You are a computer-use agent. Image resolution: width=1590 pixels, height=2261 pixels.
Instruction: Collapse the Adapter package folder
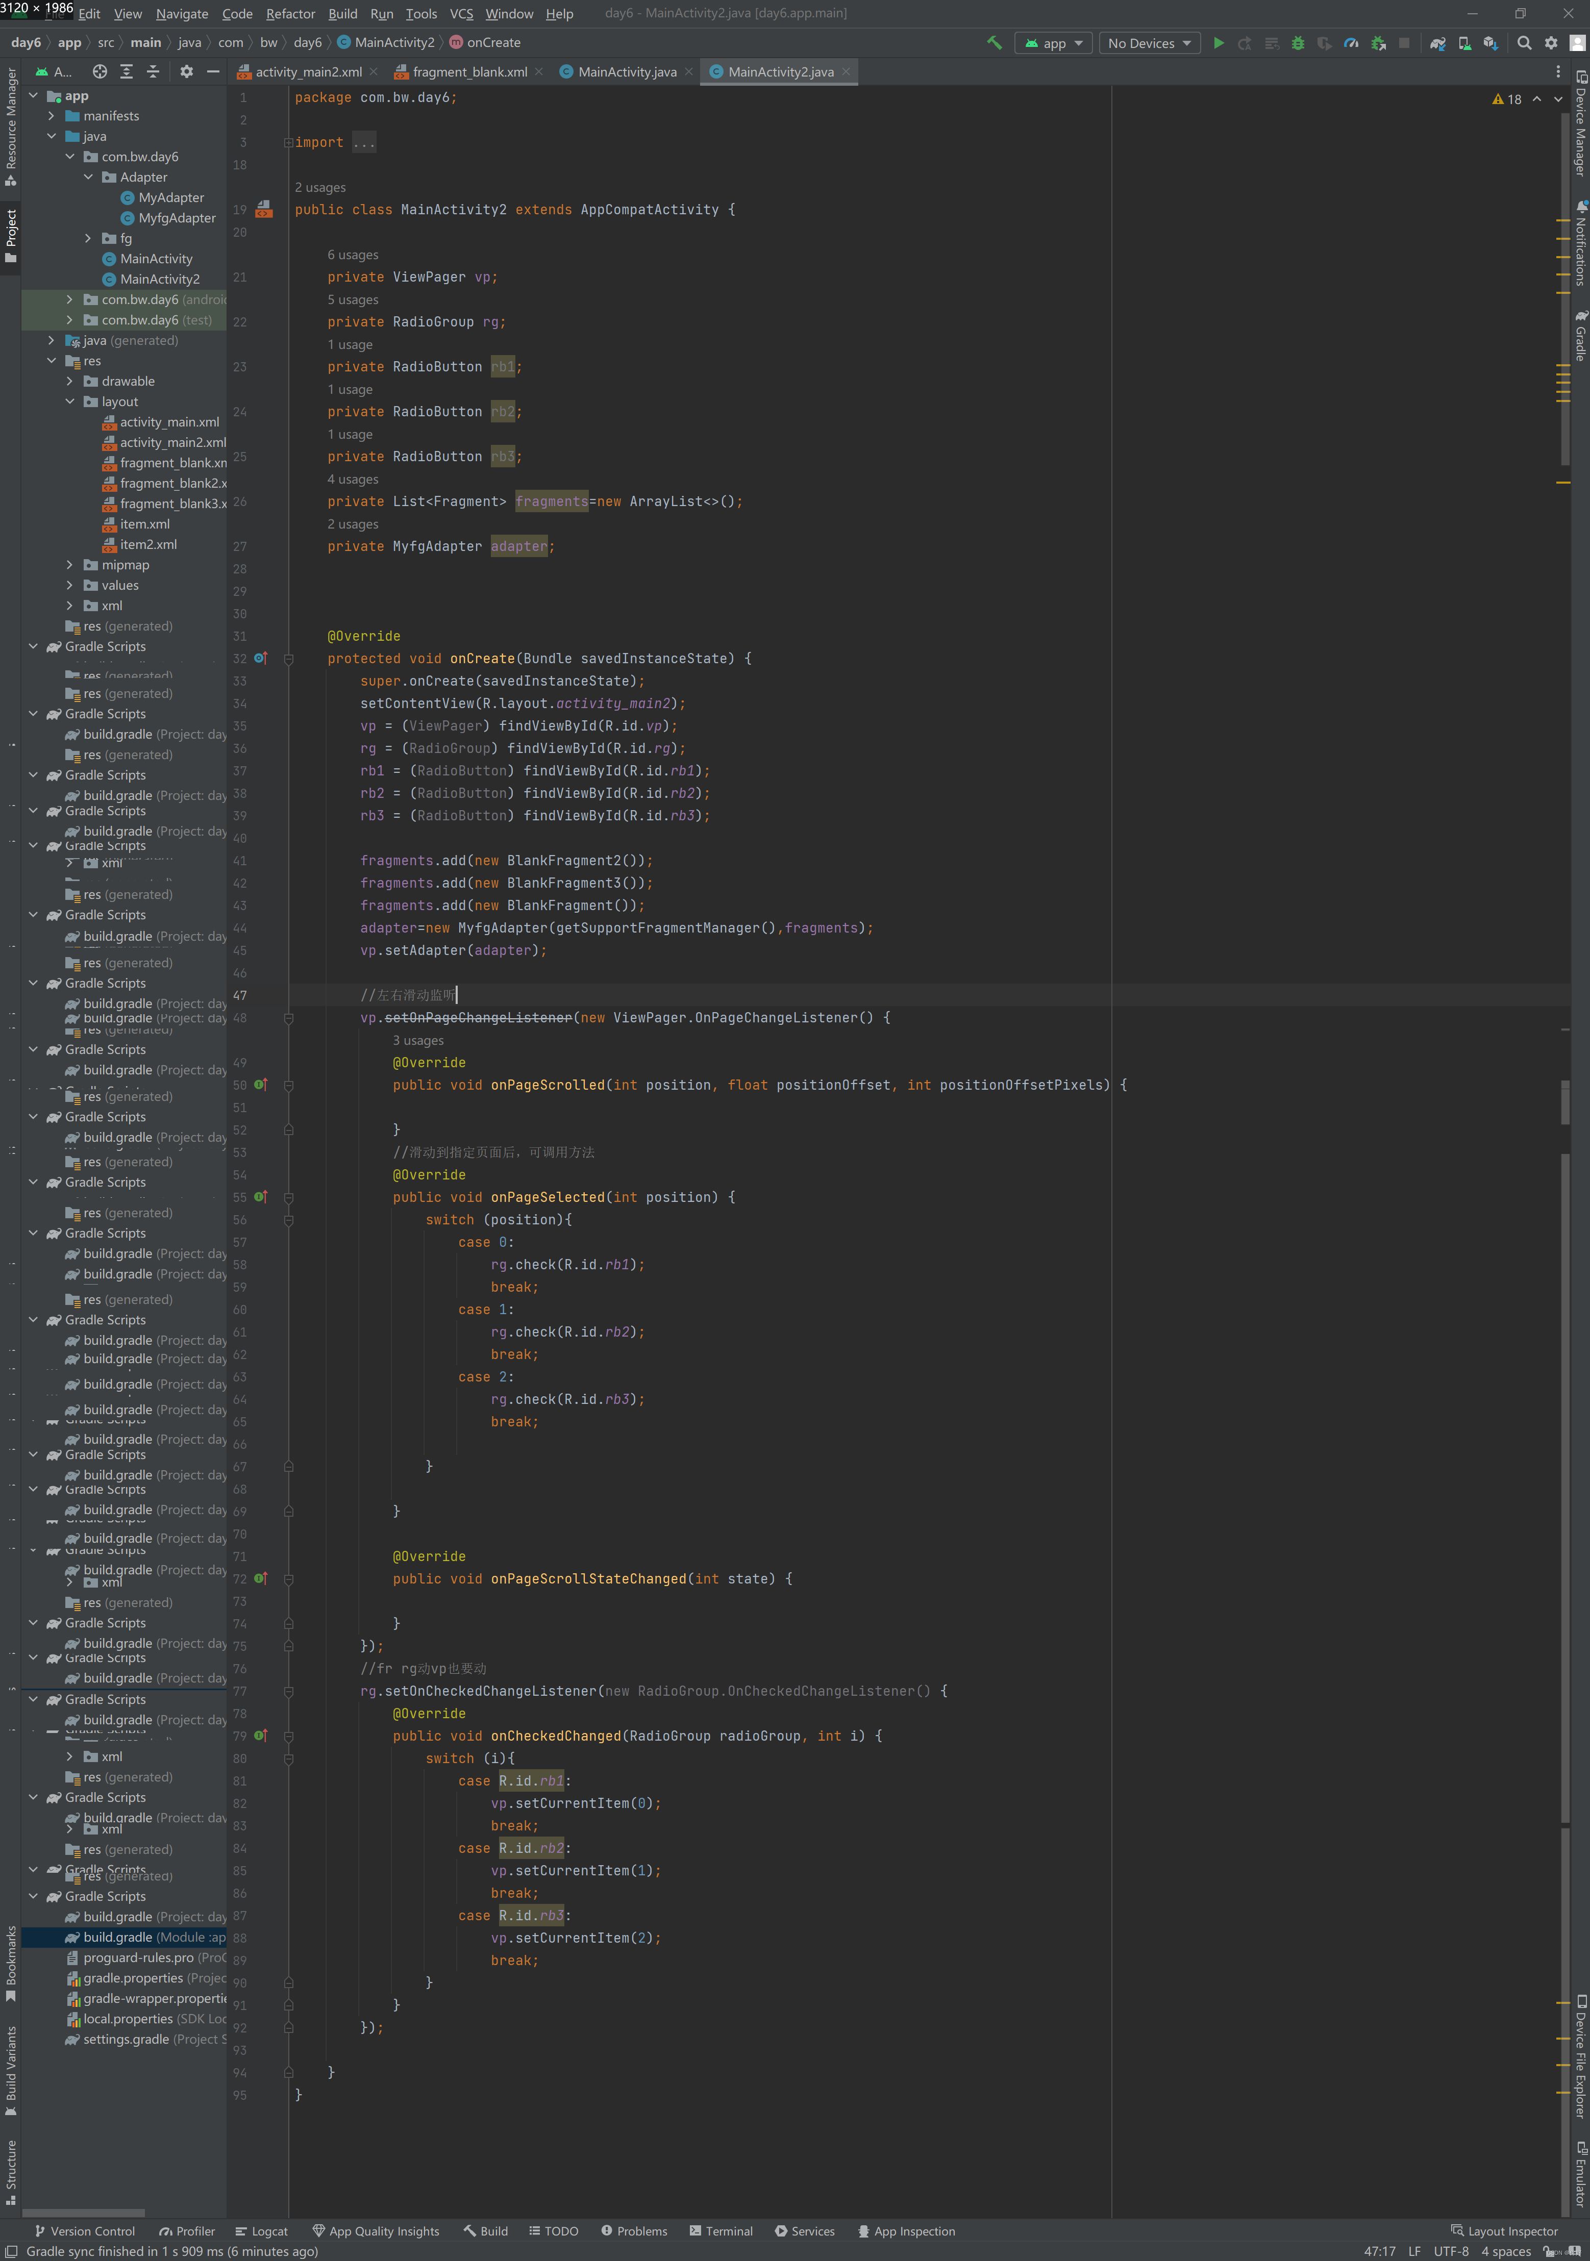89,177
